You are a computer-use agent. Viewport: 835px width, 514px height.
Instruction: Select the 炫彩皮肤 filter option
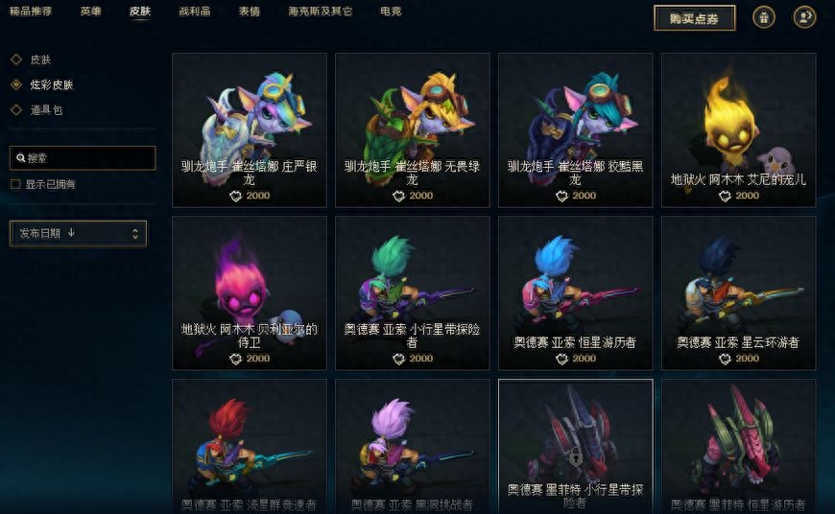[52, 84]
